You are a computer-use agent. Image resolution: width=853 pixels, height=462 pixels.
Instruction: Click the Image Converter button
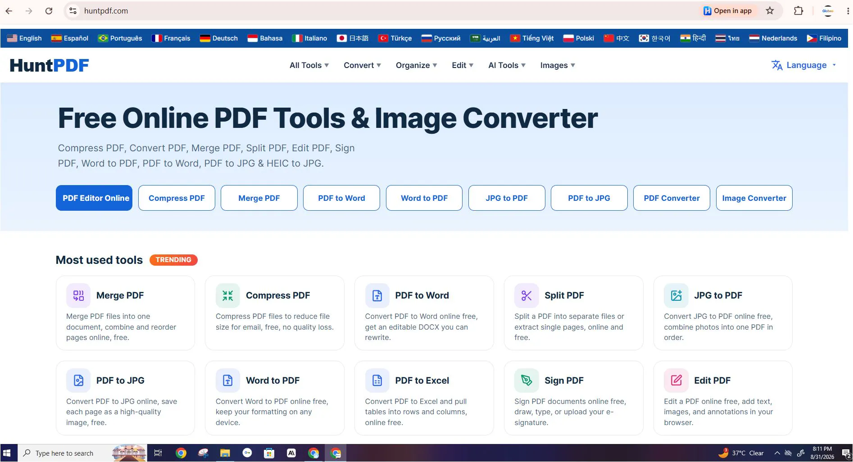pyautogui.click(x=754, y=198)
